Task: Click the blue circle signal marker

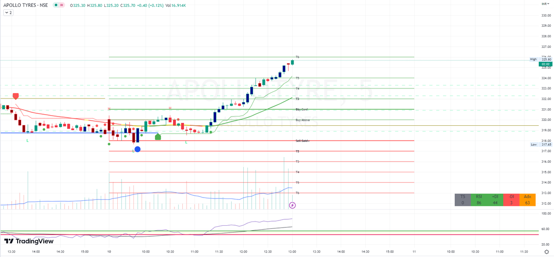Action: [x=137, y=149]
